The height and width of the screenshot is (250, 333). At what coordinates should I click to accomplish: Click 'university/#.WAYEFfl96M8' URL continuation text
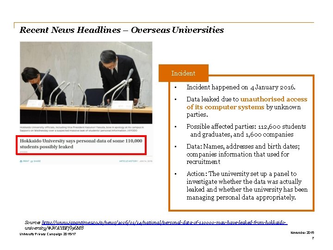tap(54, 228)
